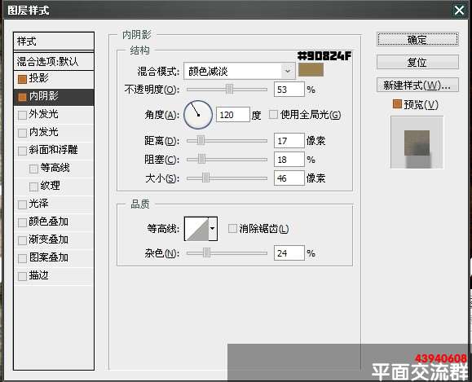Enable the 外发光 effect checkbox
The image size is (472, 382).
tap(22, 115)
